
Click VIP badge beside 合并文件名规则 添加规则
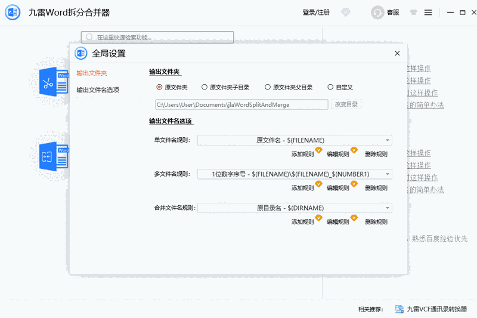318,217
